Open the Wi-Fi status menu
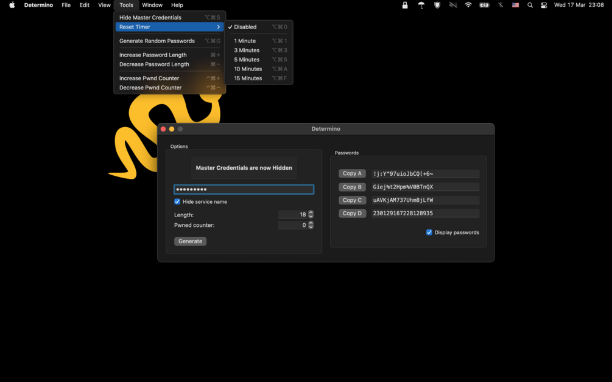This screenshot has height=382, width=612. click(468, 5)
